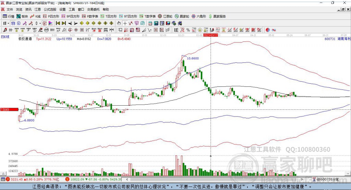
Task: Click the horizontal scrollbar right arrow
Action: click(x=302, y=179)
